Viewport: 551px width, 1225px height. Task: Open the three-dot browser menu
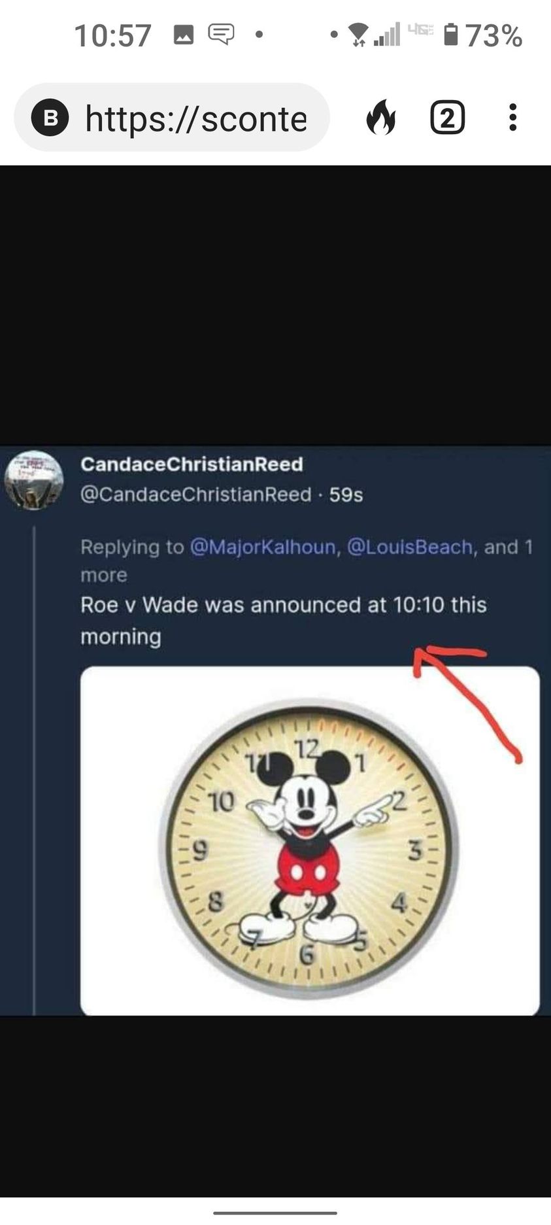click(x=513, y=118)
